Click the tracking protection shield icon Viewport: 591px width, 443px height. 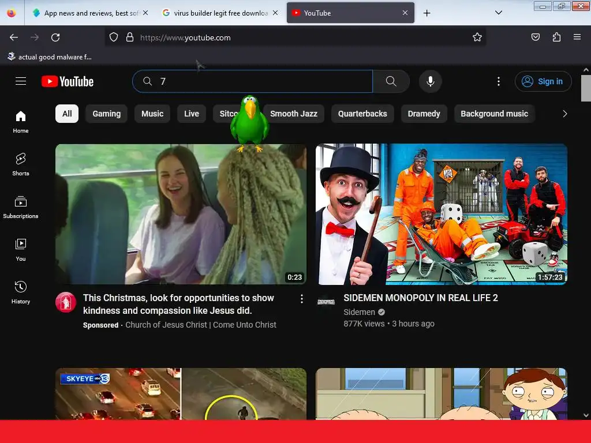tap(114, 37)
